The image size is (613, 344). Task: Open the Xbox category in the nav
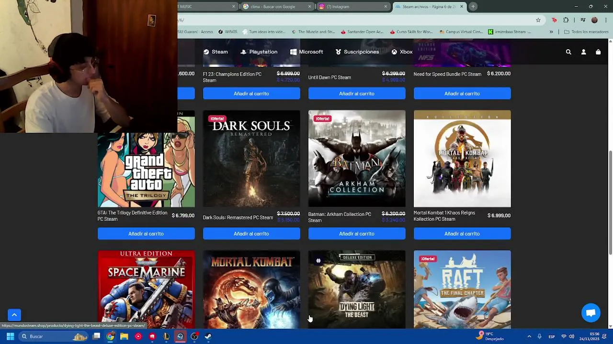coord(402,52)
